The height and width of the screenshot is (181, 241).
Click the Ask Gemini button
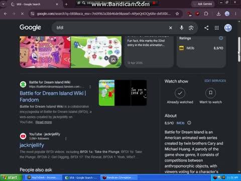[x=203, y=4]
